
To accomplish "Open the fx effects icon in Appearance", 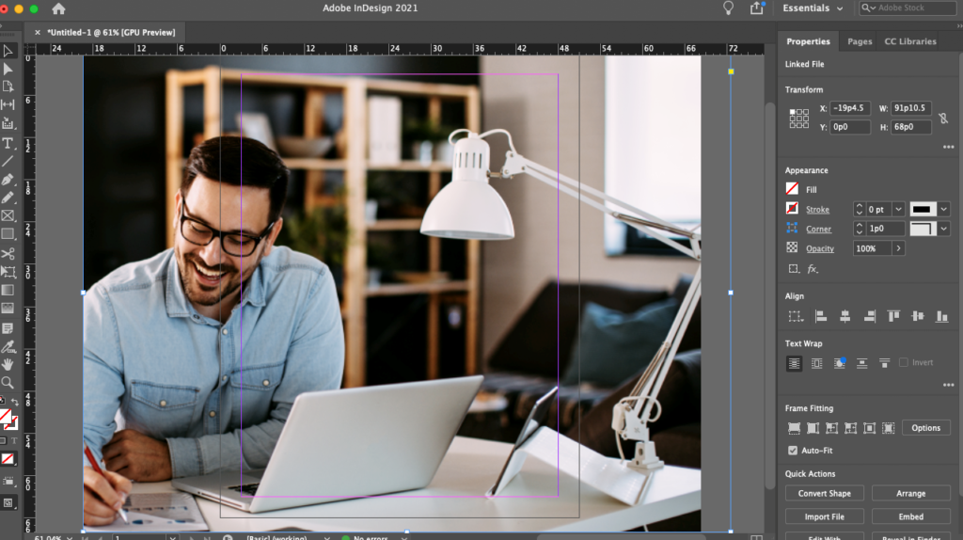I will coord(813,269).
